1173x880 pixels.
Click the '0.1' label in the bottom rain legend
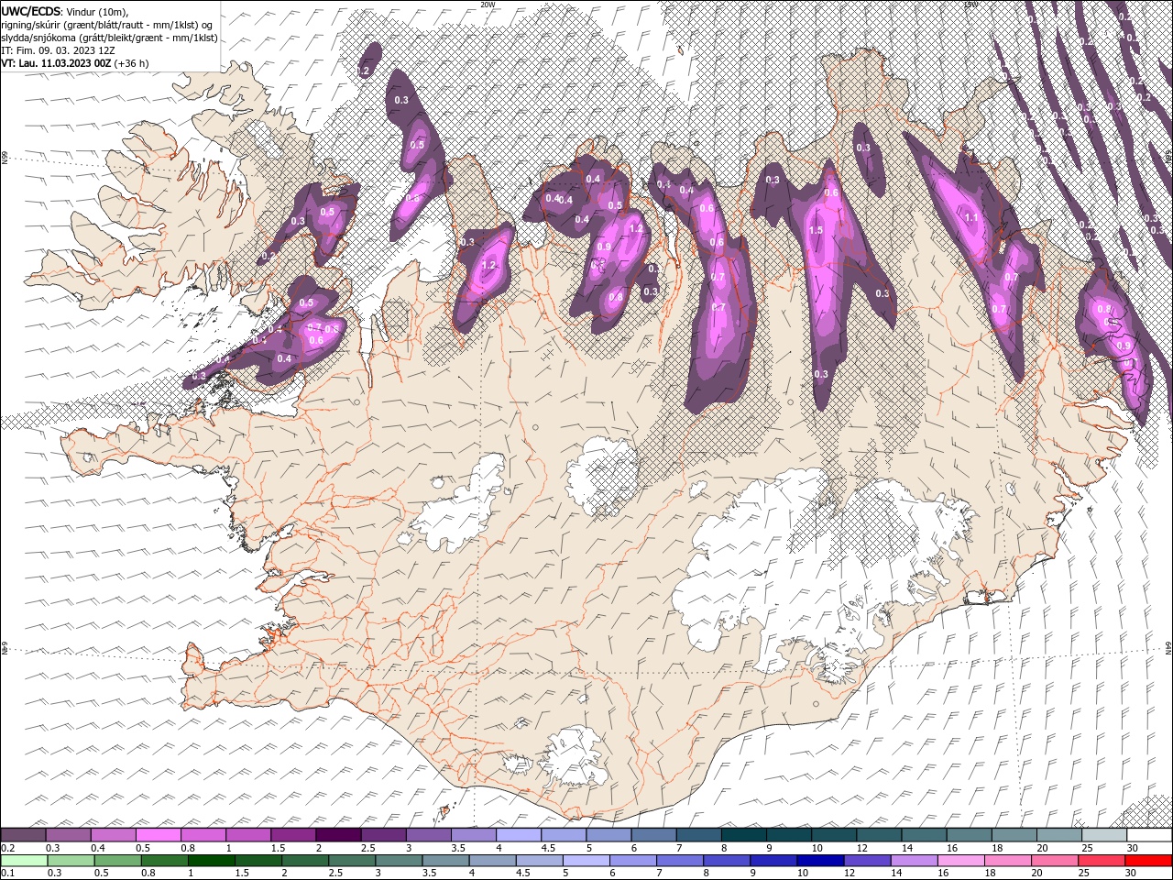pyautogui.click(x=7, y=873)
